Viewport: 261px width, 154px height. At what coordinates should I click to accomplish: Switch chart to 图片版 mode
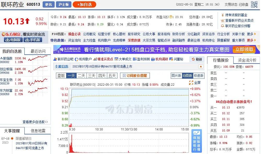[176, 76]
